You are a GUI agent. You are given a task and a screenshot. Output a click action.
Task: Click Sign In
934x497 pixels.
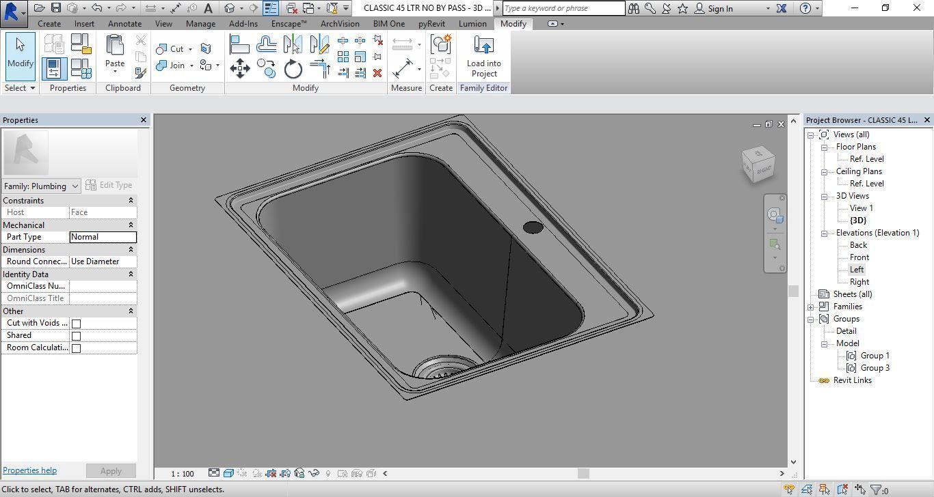point(721,8)
